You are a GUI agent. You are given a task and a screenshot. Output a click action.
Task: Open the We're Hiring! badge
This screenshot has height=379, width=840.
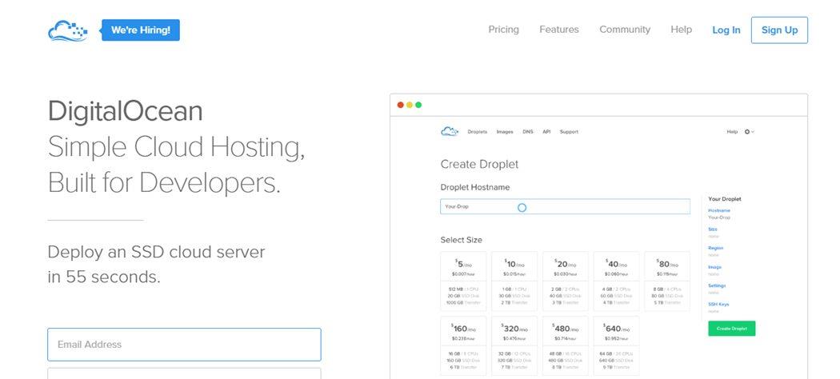pyautogui.click(x=140, y=30)
